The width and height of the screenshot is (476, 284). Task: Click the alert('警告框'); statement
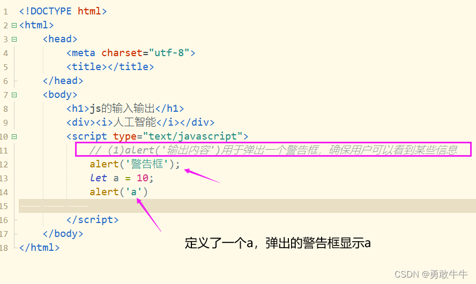point(135,164)
